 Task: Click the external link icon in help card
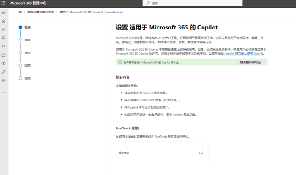[x=201, y=152]
